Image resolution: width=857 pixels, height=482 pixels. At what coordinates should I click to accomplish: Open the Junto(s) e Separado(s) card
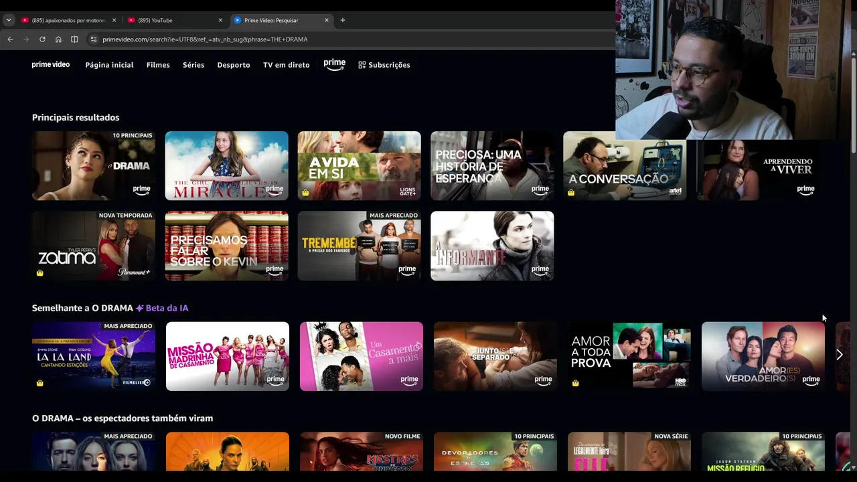click(495, 356)
